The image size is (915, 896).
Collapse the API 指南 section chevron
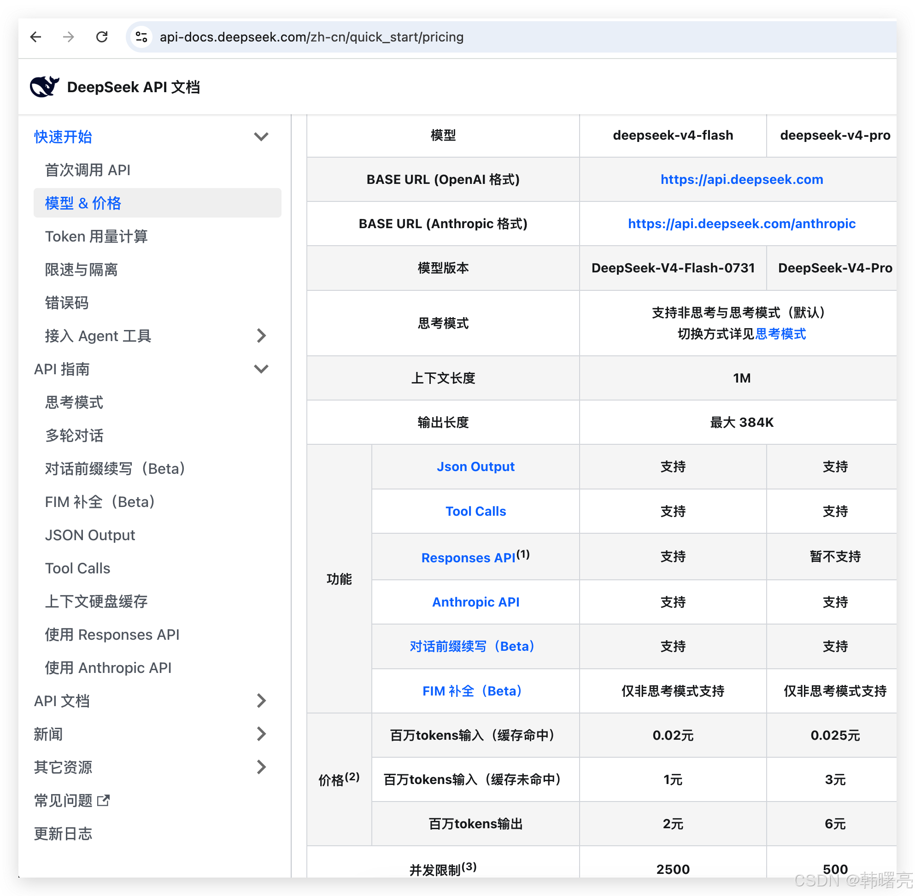point(261,369)
